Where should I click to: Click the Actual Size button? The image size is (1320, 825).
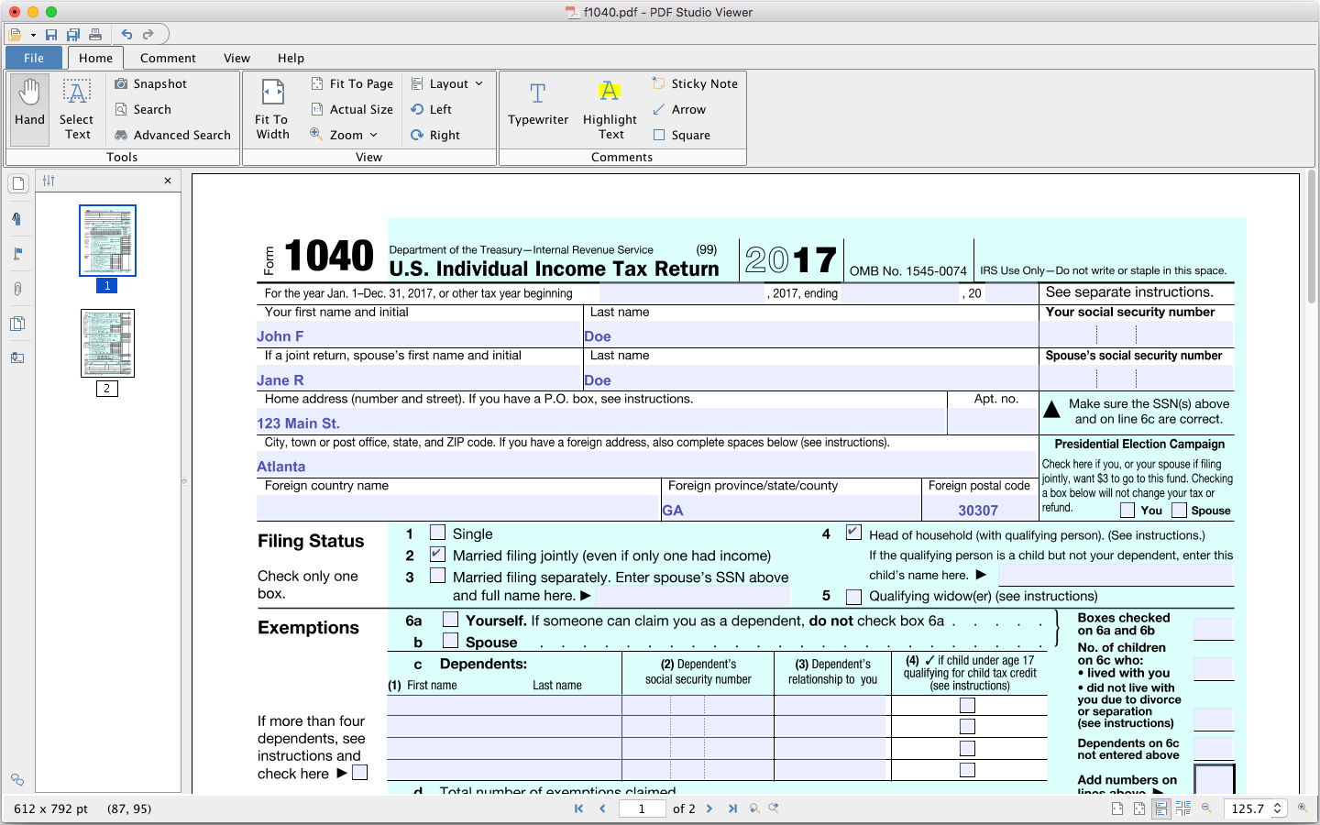click(352, 109)
